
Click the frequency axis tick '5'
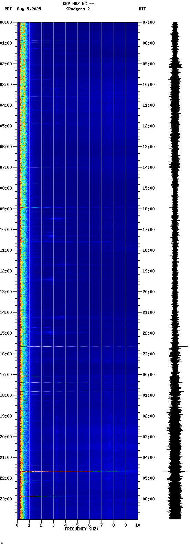(x=77, y=525)
